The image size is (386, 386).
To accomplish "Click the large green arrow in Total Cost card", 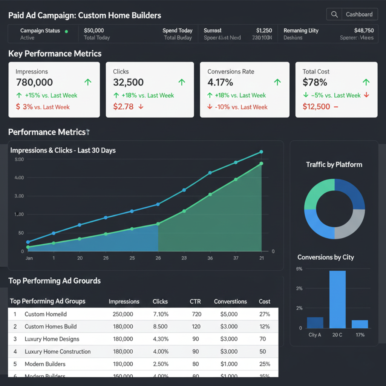I will click(x=366, y=82).
